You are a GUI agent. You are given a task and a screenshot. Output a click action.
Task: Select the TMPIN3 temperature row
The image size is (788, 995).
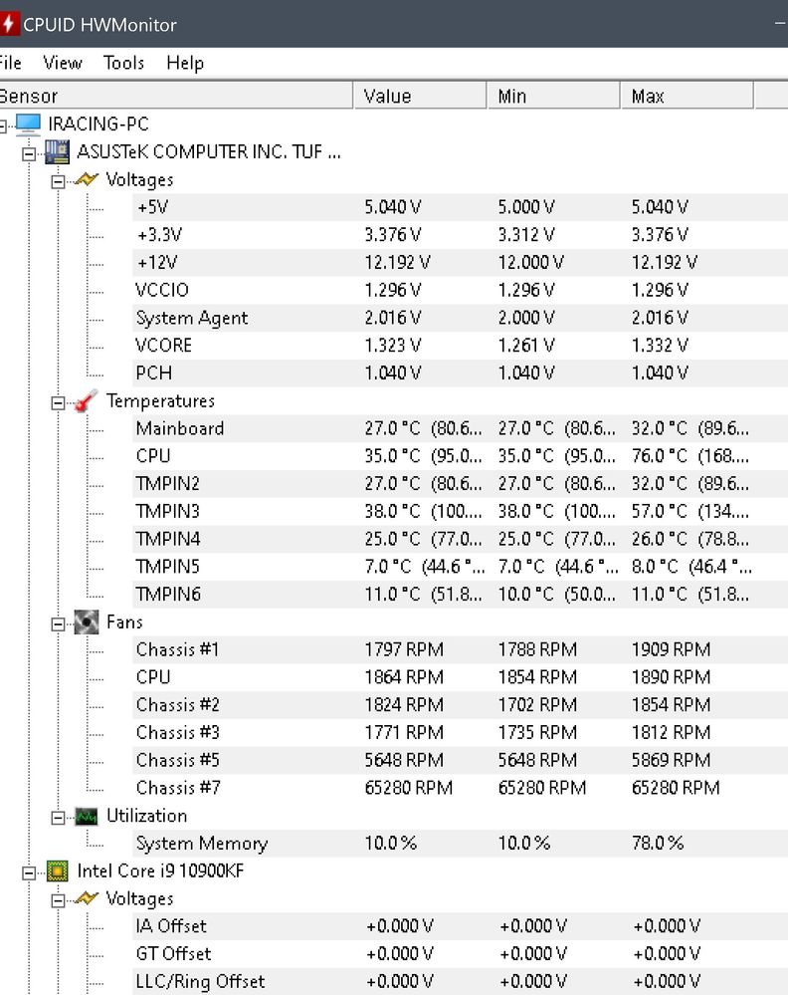point(460,511)
